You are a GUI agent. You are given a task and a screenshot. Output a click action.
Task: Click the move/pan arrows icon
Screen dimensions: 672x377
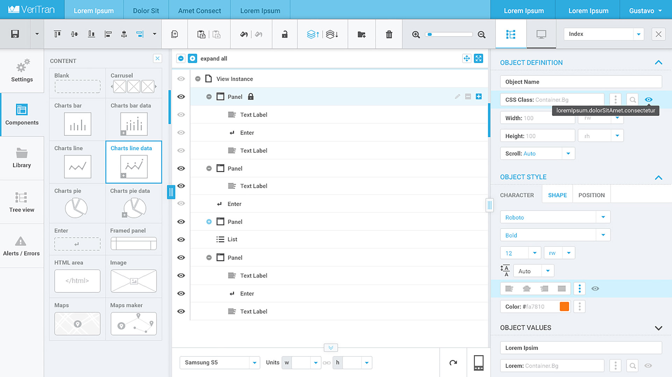[x=467, y=58]
